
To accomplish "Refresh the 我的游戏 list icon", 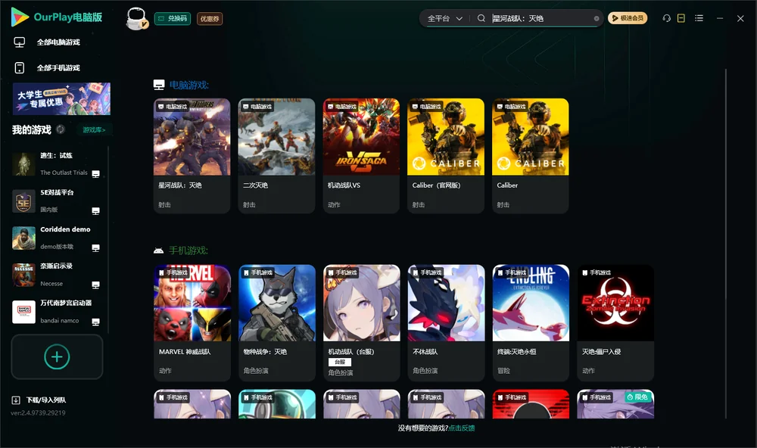I will click(x=61, y=129).
